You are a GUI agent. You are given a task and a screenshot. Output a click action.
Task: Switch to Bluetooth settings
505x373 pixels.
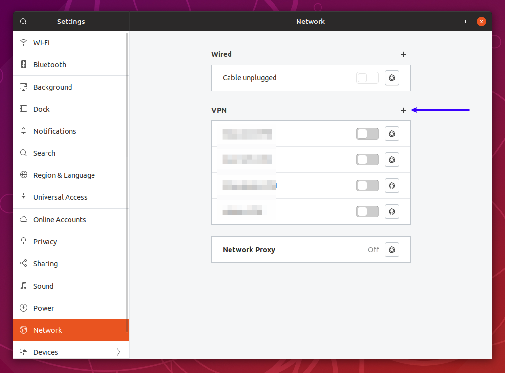pyautogui.click(x=71, y=65)
